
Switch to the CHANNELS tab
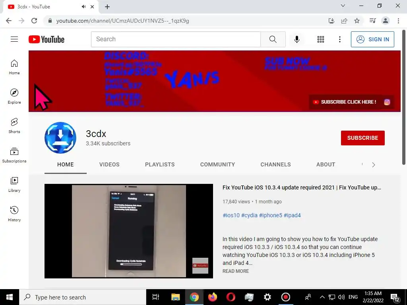pyautogui.click(x=276, y=164)
